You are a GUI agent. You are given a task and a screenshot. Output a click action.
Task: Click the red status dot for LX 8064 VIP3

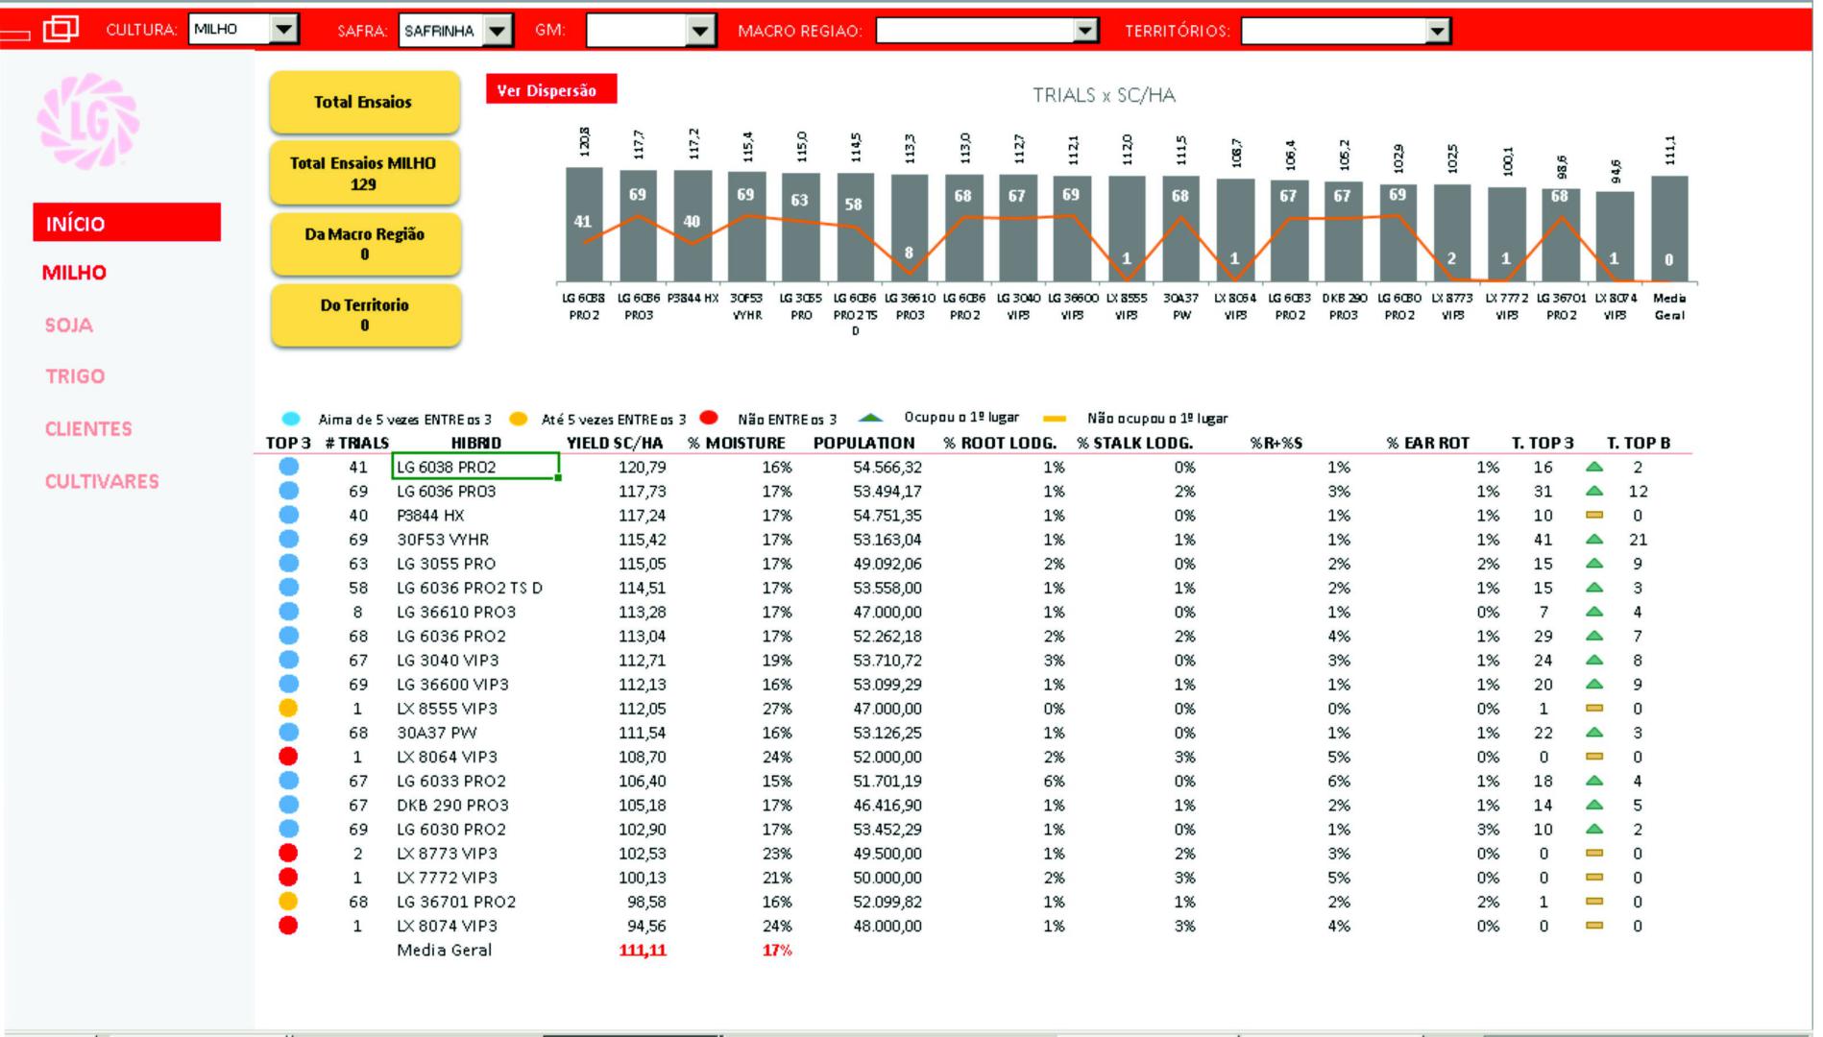pos(288,757)
